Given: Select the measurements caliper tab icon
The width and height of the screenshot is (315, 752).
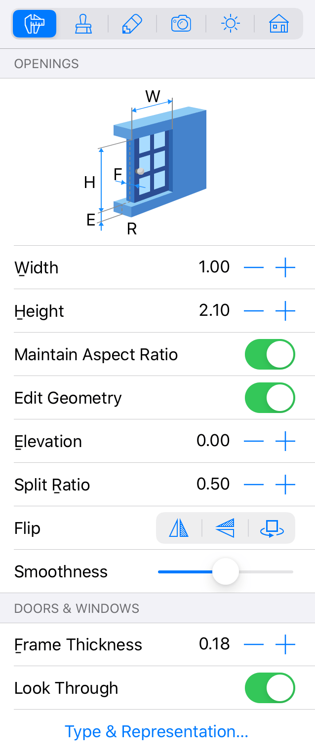Looking at the screenshot, I should [x=35, y=24].
